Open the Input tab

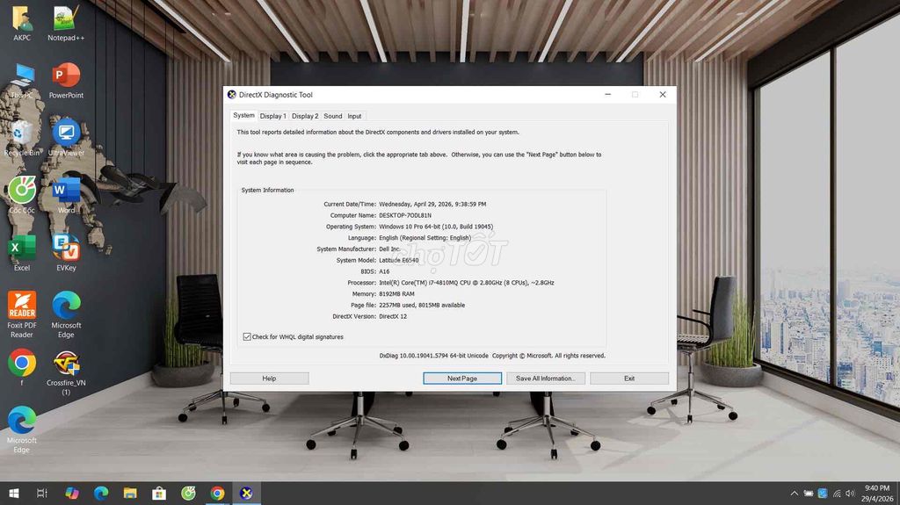click(355, 116)
